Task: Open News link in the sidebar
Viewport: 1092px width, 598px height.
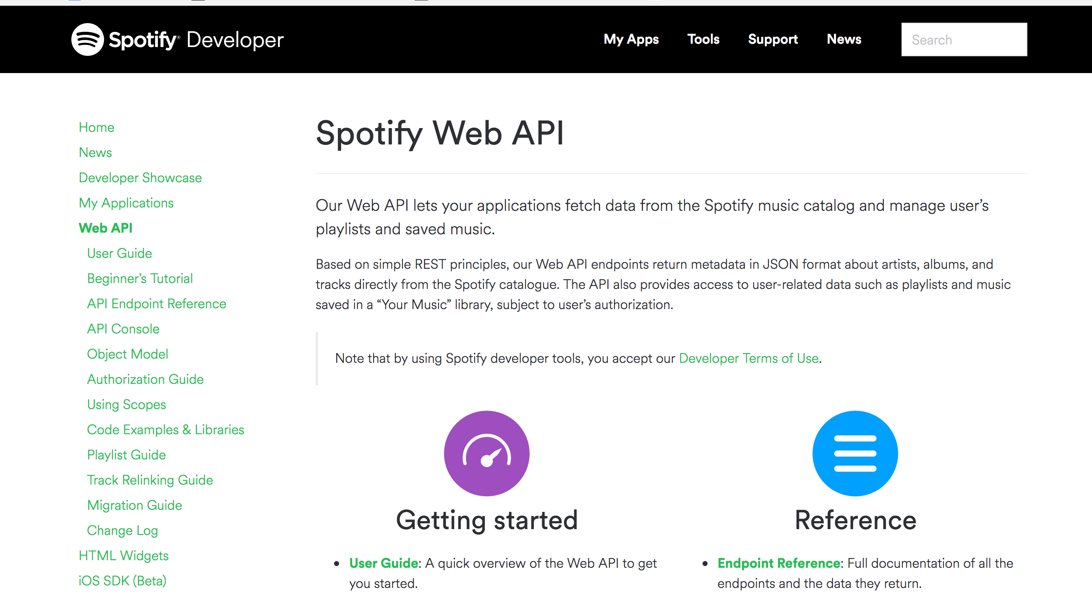Action: 95,152
